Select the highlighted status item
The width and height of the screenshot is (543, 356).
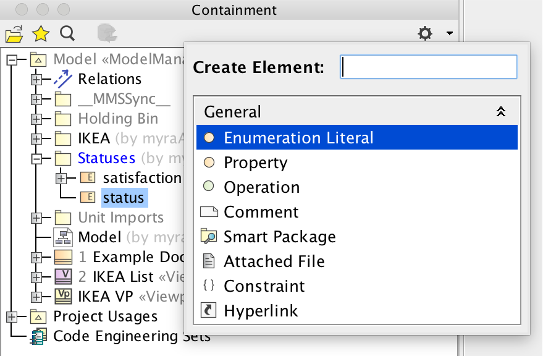124,198
